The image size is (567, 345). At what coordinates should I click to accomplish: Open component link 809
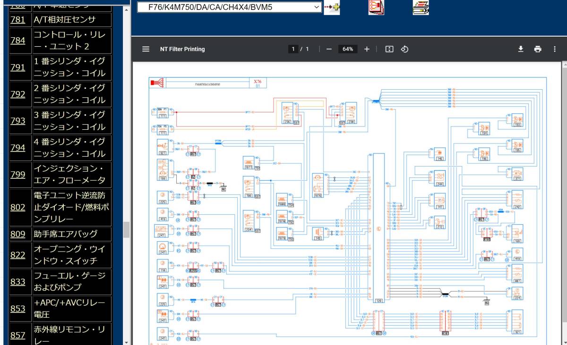(x=18, y=234)
